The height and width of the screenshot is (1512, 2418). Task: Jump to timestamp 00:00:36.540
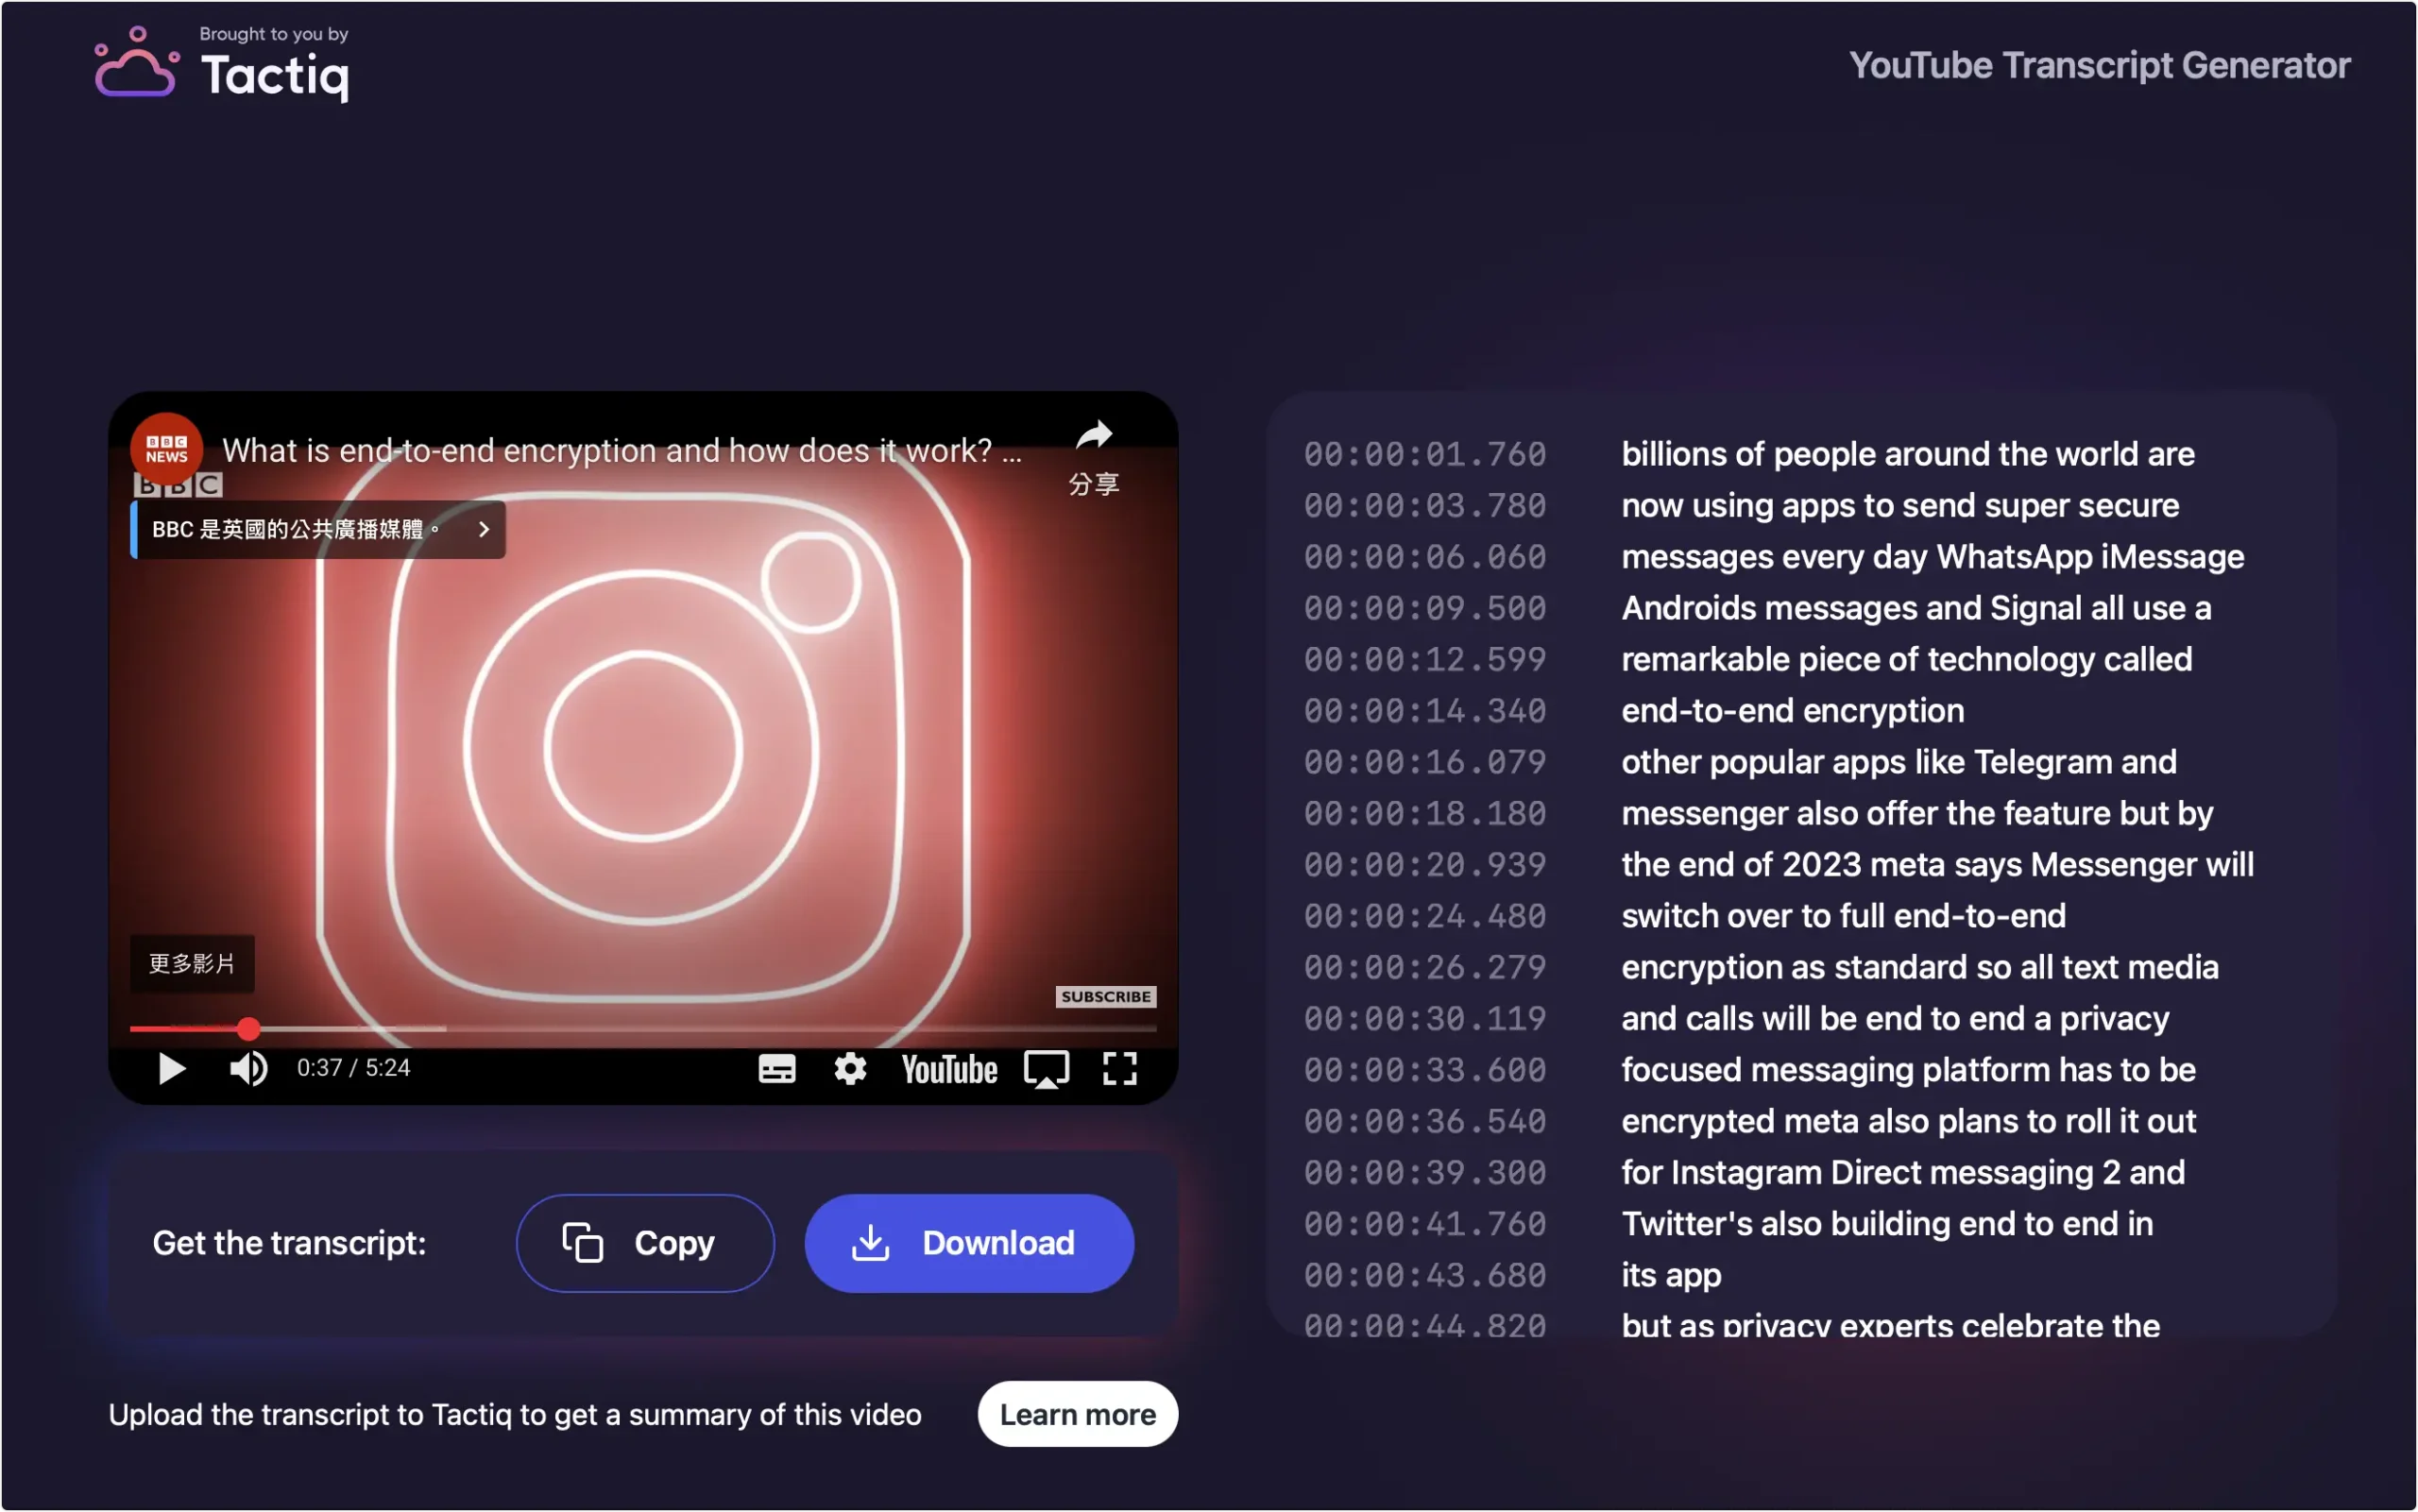click(x=1424, y=1121)
